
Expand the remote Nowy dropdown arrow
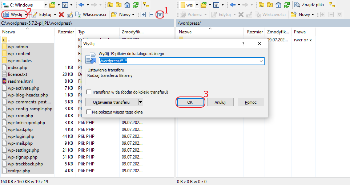313,15
